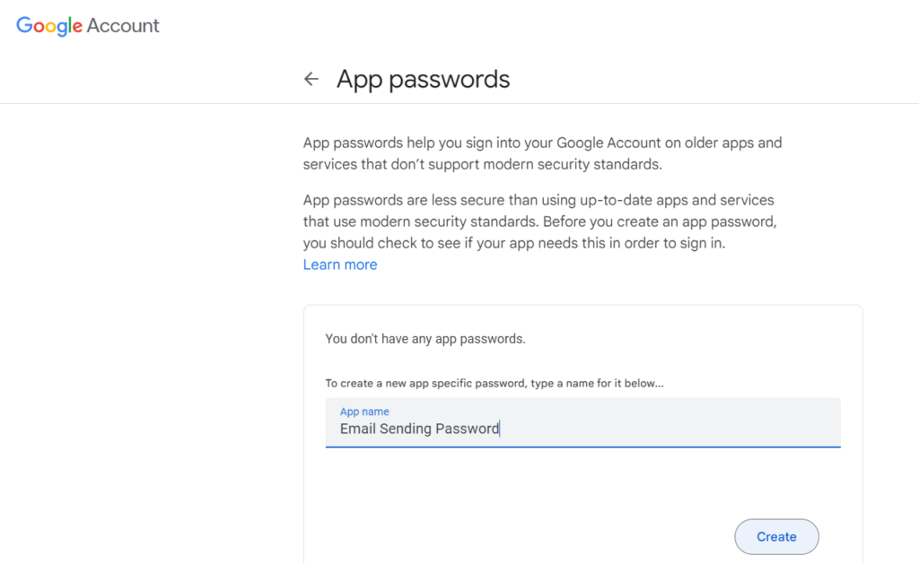
Task: Click the "Account" word beside Google logo
Action: point(123,26)
